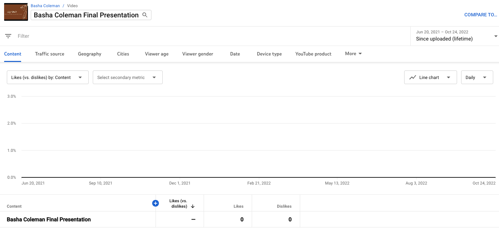This screenshot has width=499, height=239.
Task: Open the date range picker dropdown arrow
Action: pos(496,36)
